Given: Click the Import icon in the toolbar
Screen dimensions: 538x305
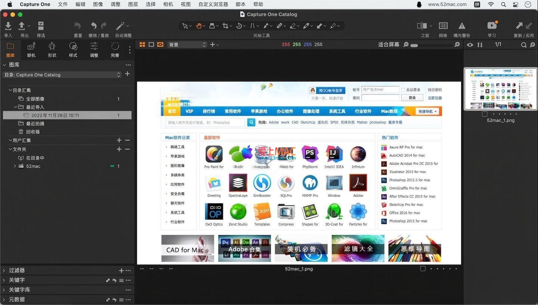Looking at the screenshot, I should (8, 26).
